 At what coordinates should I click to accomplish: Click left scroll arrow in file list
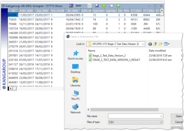(88, 109)
